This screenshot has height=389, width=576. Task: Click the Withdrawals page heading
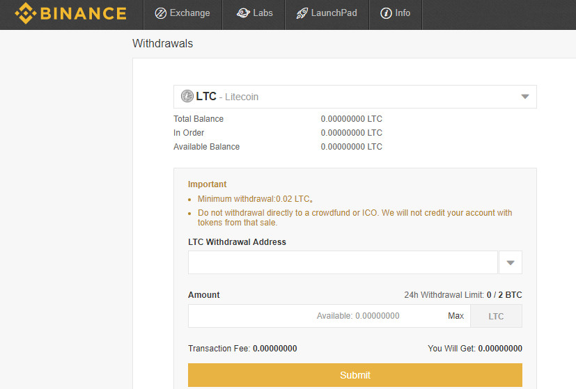pos(162,43)
